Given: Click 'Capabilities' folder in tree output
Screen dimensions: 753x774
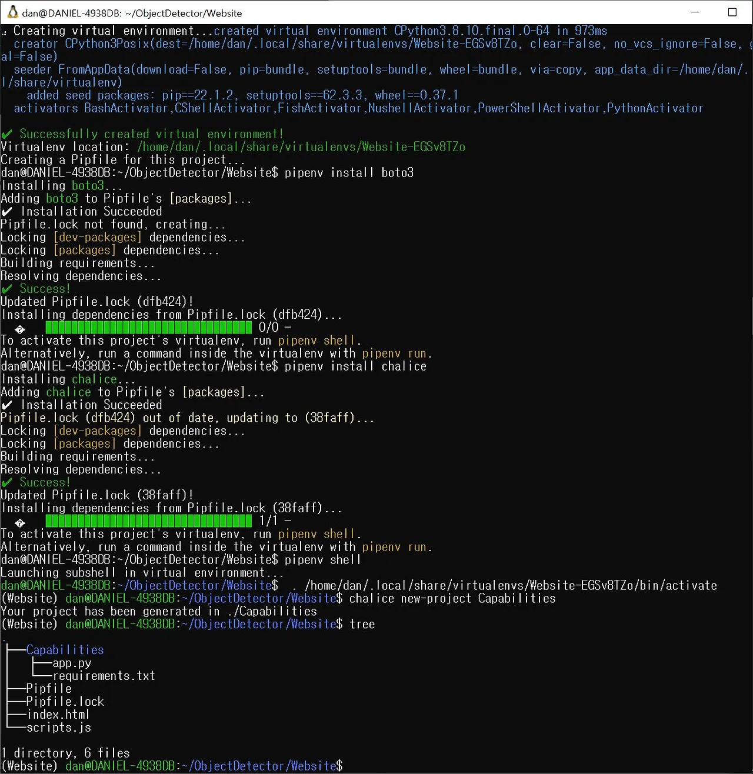Looking at the screenshot, I should [x=65, y=650].
